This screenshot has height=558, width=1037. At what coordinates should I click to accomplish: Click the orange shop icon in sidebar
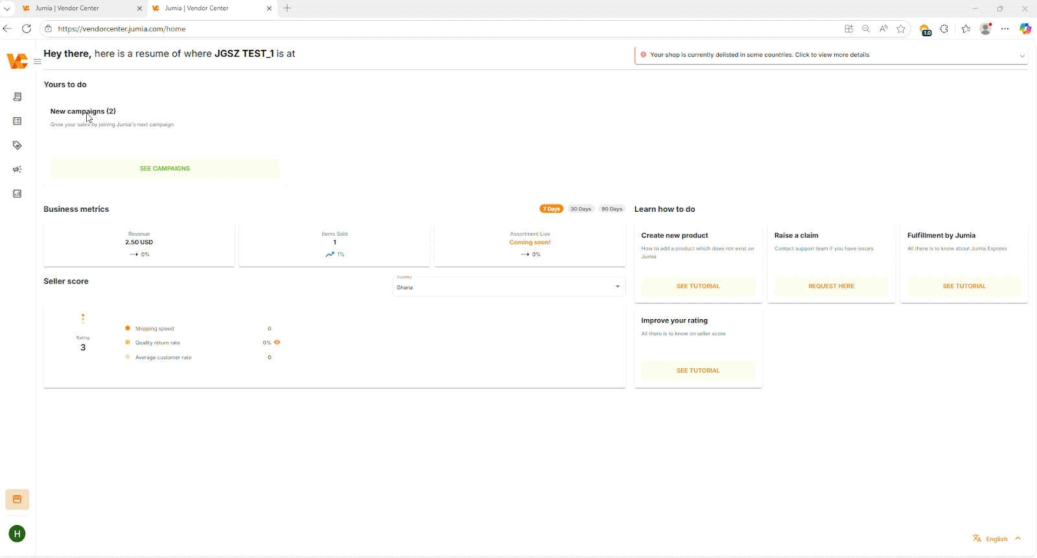(x=17, y=500)
